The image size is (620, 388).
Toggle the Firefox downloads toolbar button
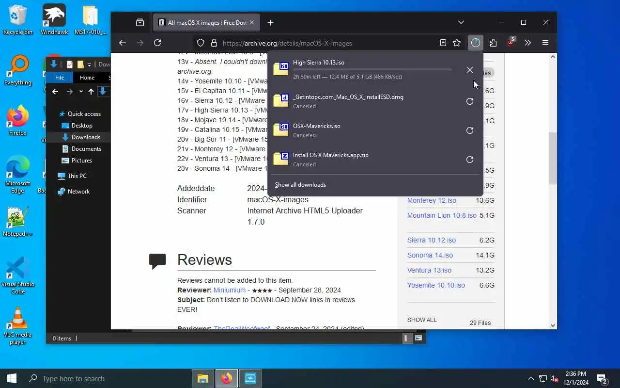[x=476, y=43]
